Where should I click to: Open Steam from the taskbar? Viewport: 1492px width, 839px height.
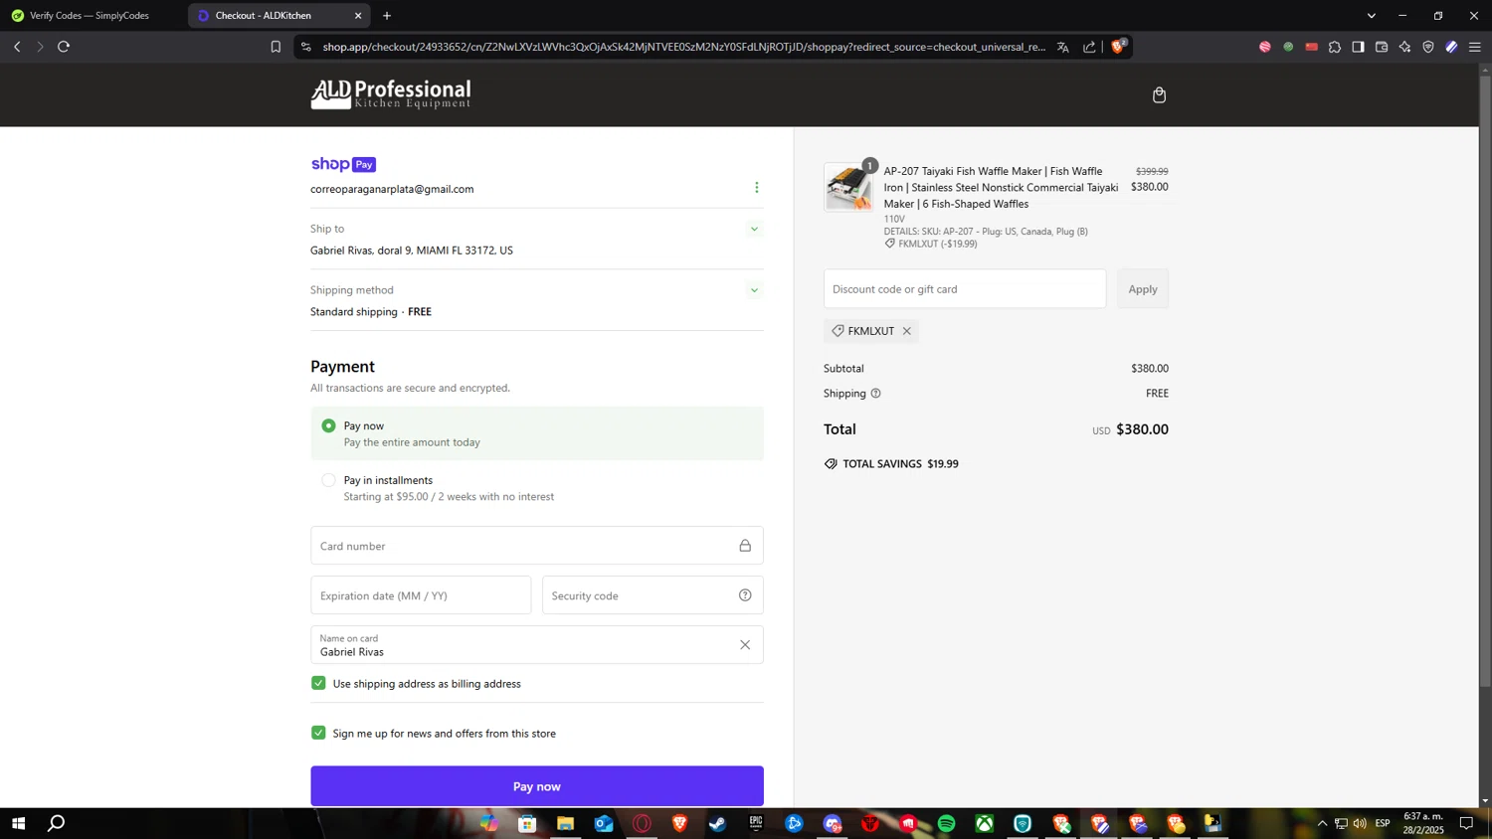pos(717,823)
